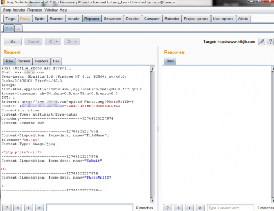Switch to the Spider tab
This screenshot has height=211, width=274.
coord(39,19)
